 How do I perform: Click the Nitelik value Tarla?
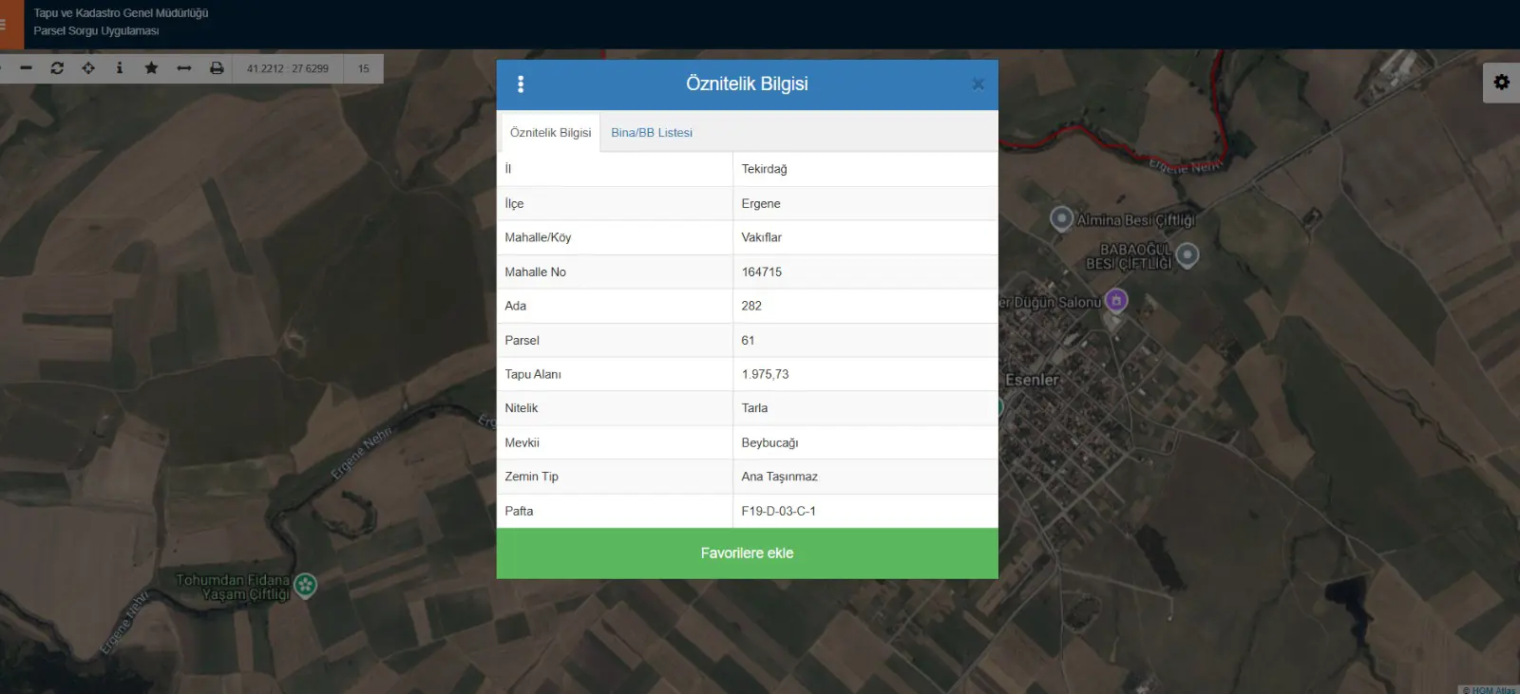point(755,408)
